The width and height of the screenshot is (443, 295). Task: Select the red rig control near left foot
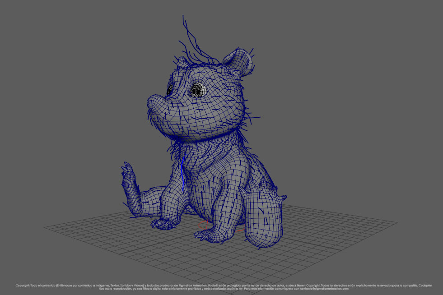203,225
